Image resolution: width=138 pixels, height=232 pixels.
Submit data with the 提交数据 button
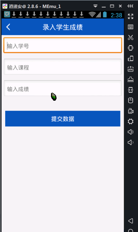pyautogui.click(x=63, y=119)
